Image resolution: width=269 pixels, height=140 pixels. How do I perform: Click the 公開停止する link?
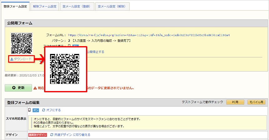click(x=95, y=52)
